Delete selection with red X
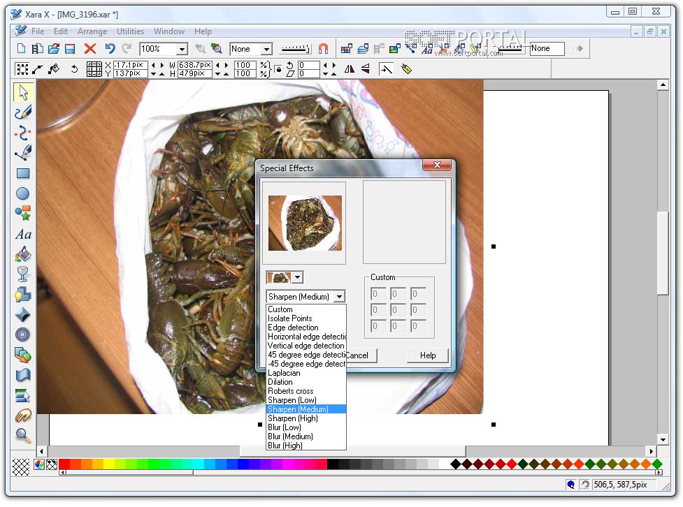Image resolution: width=683 pixels, height=507 pixels. point(89,48)
